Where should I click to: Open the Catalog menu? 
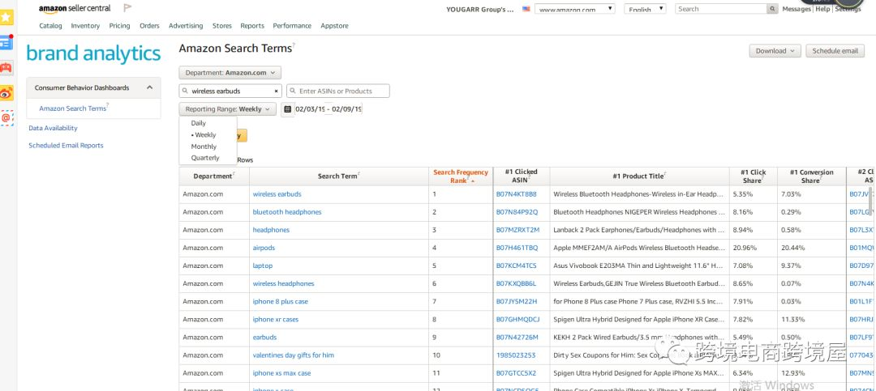coord(51,26)
